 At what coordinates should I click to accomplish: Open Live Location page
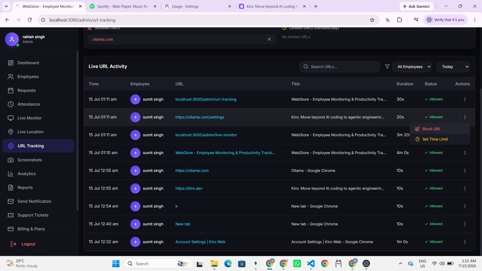click(x=38, y=132)
